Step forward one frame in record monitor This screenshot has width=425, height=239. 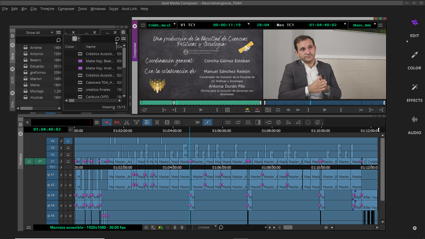pyautogui.click(x=298, y=110)
